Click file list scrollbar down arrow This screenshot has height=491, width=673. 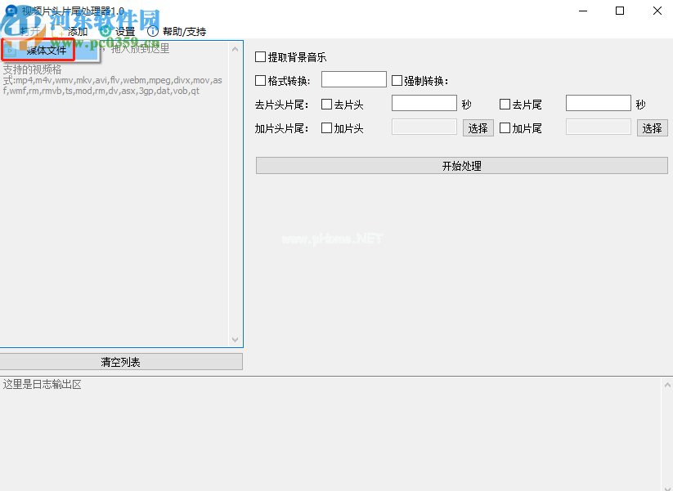(236, 340)
